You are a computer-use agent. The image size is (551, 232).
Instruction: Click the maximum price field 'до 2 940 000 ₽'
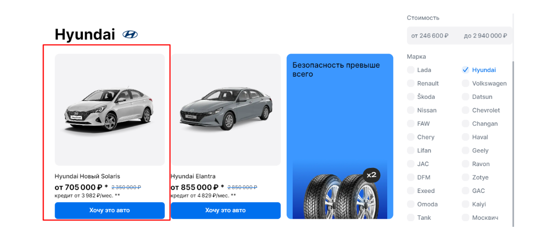tap(485, 36)
